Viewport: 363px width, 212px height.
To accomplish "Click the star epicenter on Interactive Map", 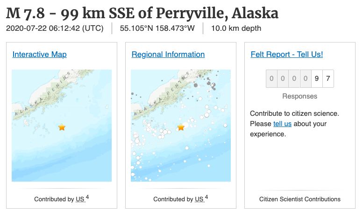I will click(x=62, y=127).
